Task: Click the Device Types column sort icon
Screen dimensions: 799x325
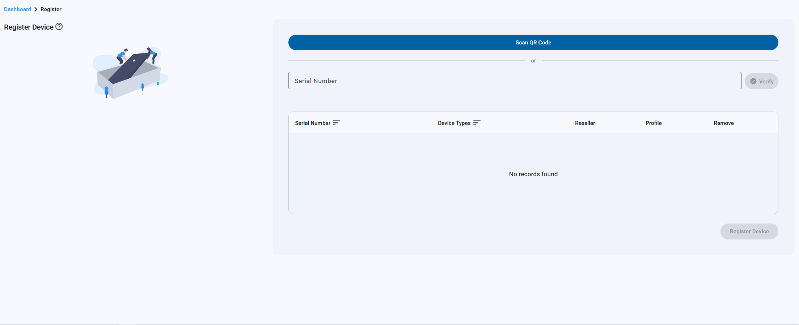Action: (x=477, y=123)
